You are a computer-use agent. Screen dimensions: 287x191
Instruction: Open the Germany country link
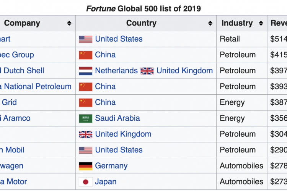point(111,166)
